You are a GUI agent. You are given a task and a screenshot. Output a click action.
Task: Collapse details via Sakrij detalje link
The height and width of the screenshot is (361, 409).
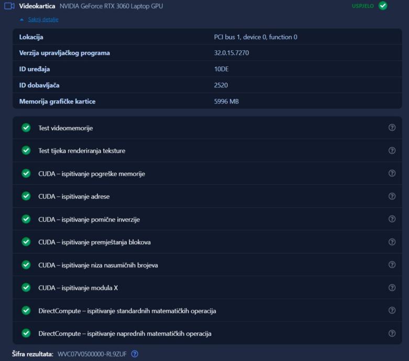pyautogui.click(x=43, y=19)
